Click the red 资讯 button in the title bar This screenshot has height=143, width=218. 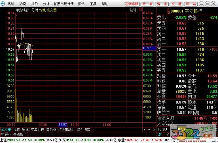[162, 4]
